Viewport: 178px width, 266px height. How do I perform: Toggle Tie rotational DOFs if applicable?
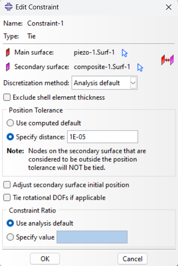(7, 198)
